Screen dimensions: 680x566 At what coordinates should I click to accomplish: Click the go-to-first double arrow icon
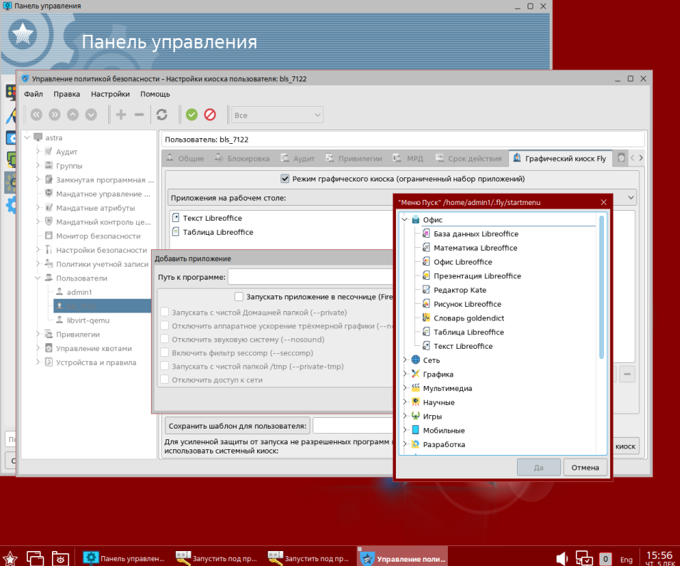pyautogui.click(x=36, y=115)
